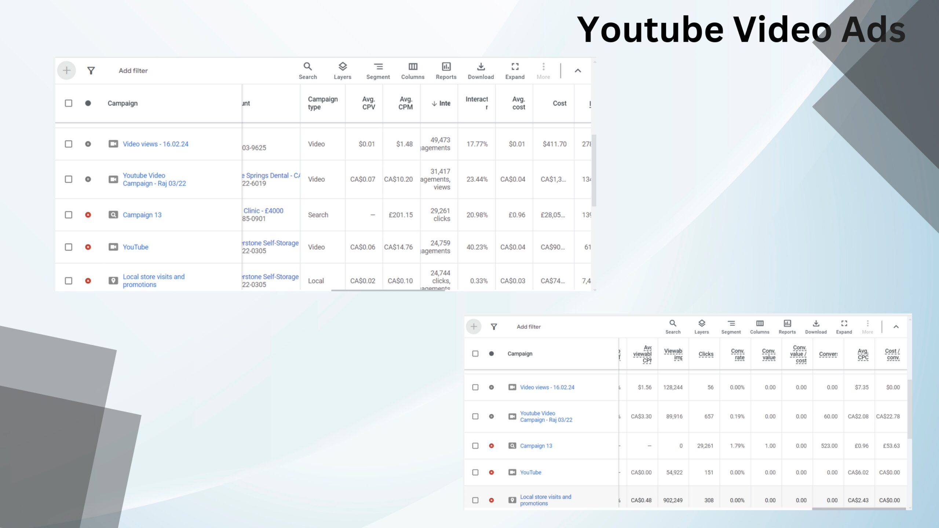This screenshot has height=528, width=939.
Task: Collapse the upper table with chevron arrow
Action: (578, 71)
